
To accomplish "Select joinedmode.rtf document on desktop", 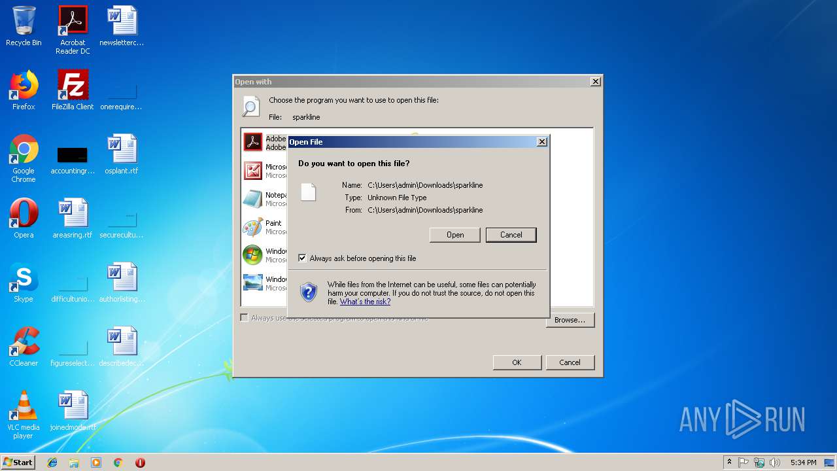I will click(x=73, y=411).
